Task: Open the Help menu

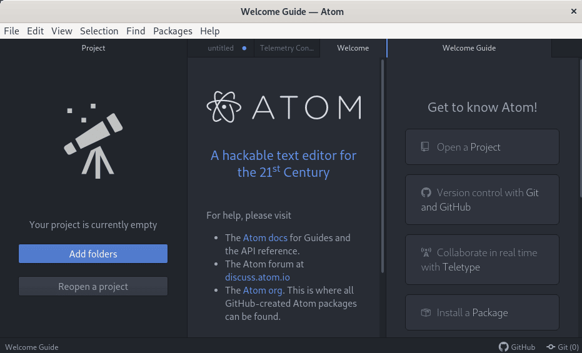Action: coord(209,31)
